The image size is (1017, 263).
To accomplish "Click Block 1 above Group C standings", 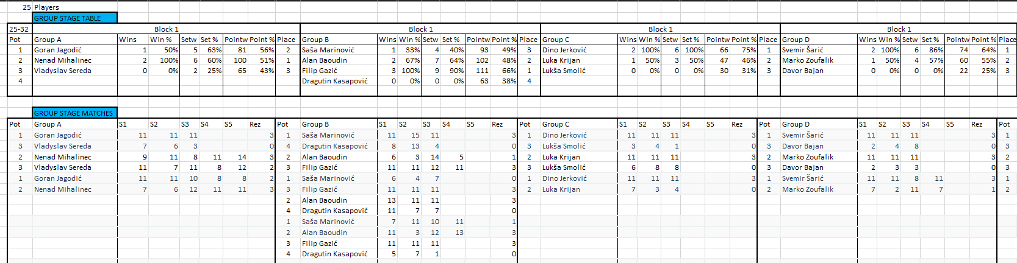I will (660, 29).
